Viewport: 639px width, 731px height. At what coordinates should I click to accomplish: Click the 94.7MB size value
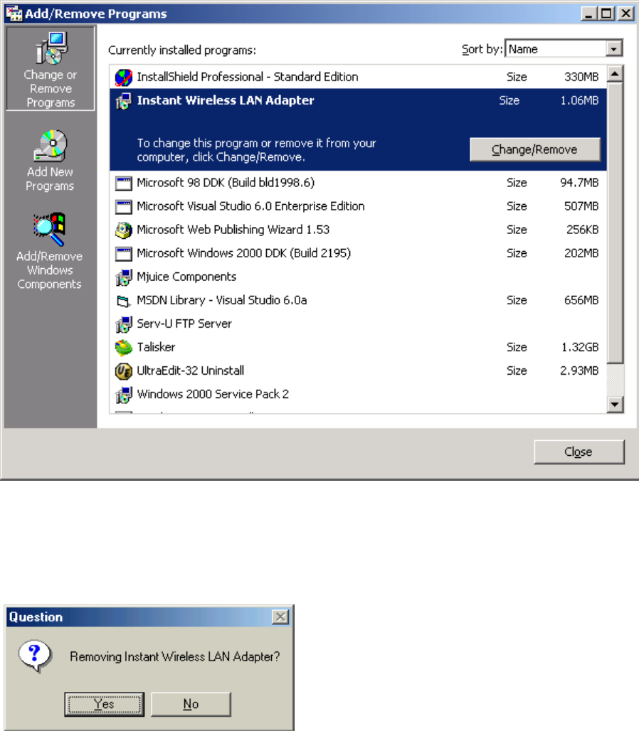pos(579,183)
